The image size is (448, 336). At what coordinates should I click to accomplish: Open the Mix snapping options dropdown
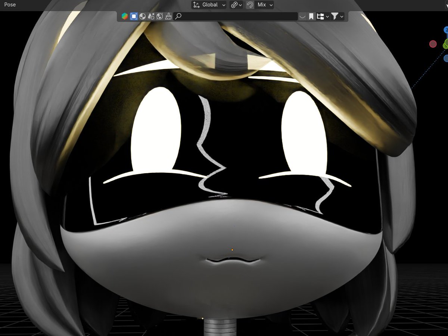[x=265, y=5]
